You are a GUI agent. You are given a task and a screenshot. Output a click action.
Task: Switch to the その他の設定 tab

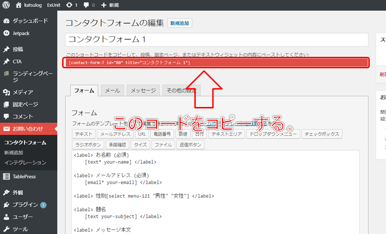[182, 91]
